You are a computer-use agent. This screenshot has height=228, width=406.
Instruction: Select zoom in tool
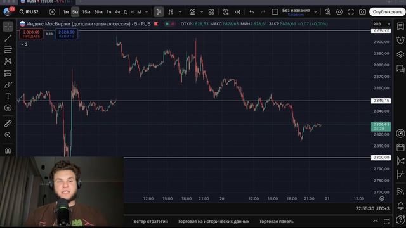pos(8,135)
